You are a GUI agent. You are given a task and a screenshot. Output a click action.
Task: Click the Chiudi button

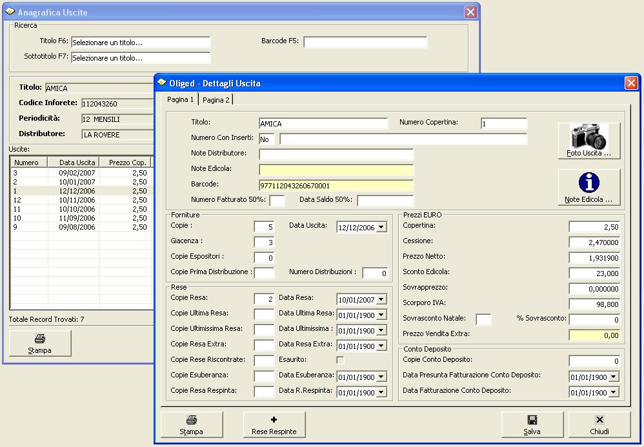tap(599, 424)
